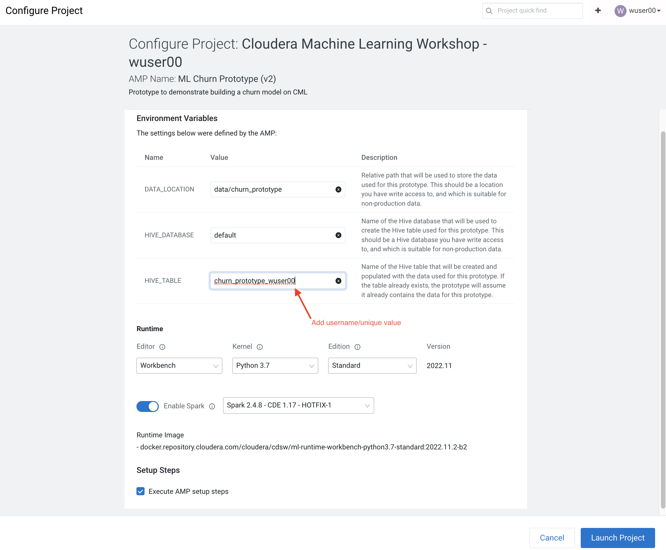Toggle the Enable Spark switch
Screen dimensions: 666x550
147,406
